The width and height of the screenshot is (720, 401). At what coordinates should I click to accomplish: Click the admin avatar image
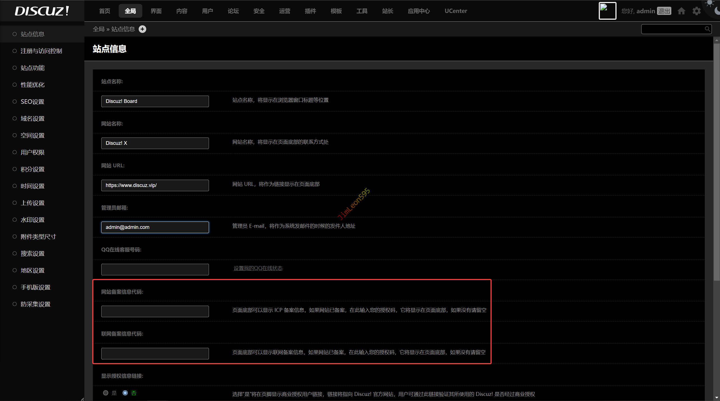pyautogui.click(x=607, y=11)
